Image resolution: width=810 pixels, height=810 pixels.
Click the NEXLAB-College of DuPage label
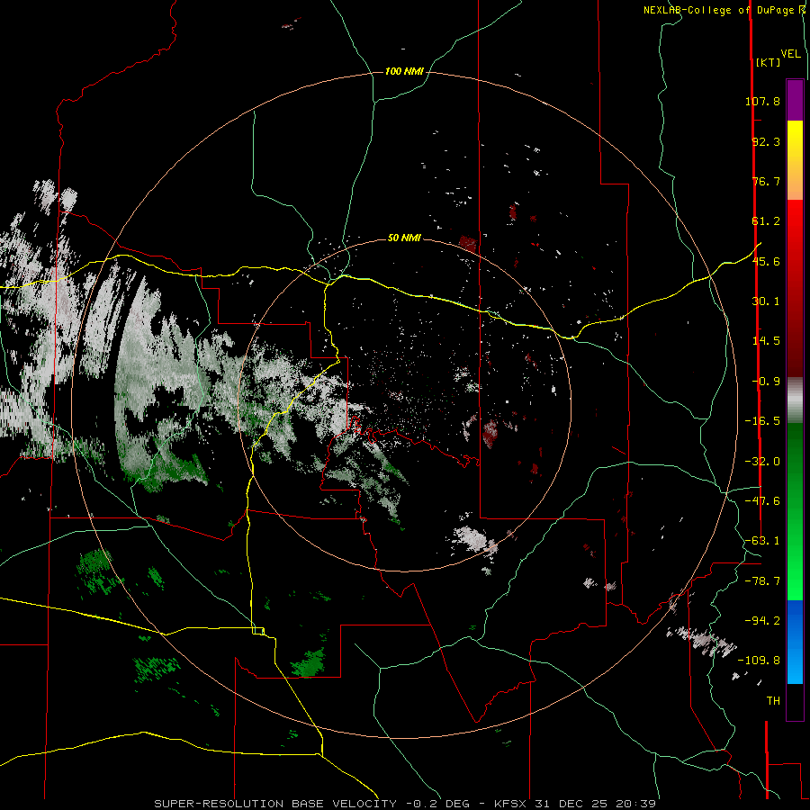721,10
